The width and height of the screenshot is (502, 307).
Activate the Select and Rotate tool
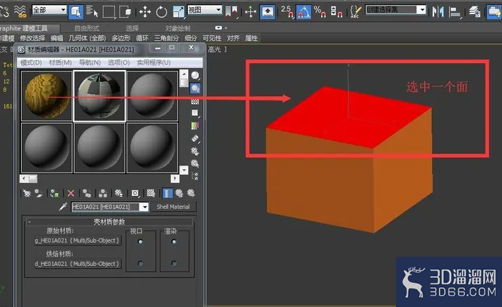tap(161, 12)
